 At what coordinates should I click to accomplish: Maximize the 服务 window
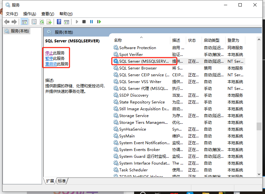pos(240,5)
